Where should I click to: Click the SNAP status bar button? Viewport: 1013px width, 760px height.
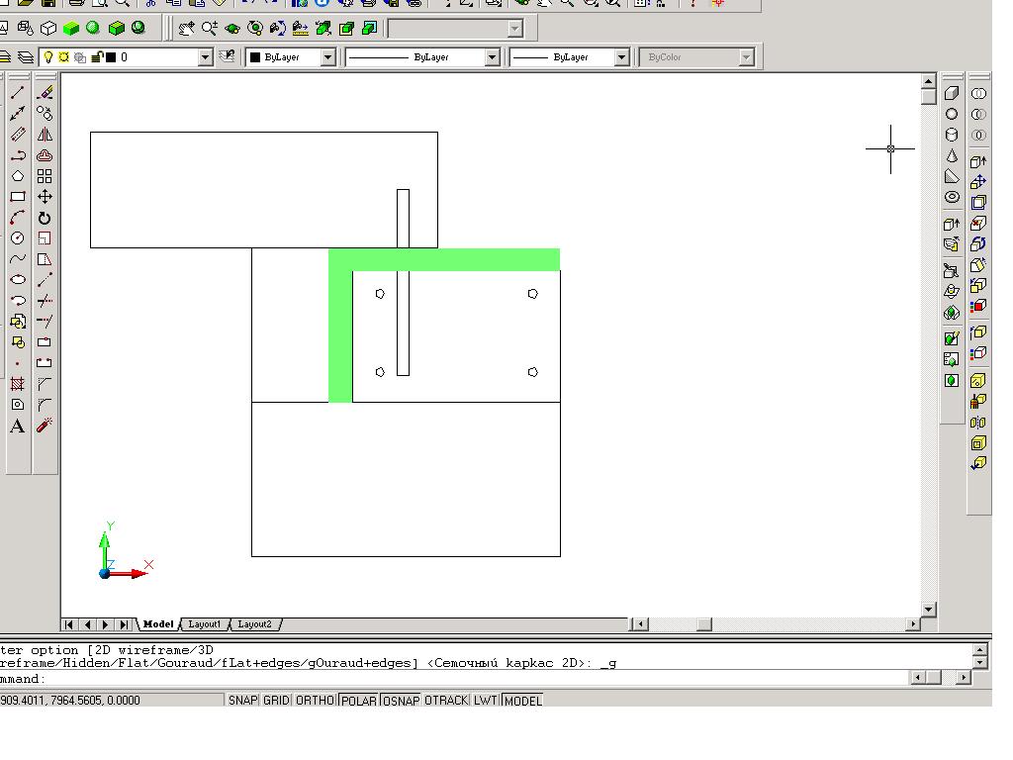pyautogui.click(x=243, y=700)
